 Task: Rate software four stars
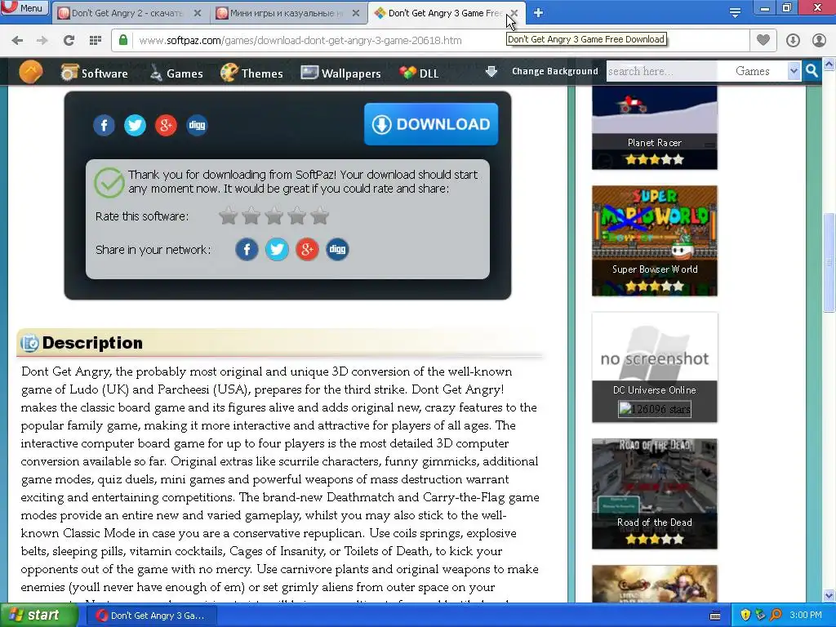point(297,216)
